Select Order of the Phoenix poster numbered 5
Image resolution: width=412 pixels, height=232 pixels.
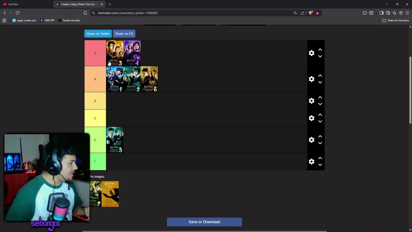pyautogui.click(x=115, y=140)
